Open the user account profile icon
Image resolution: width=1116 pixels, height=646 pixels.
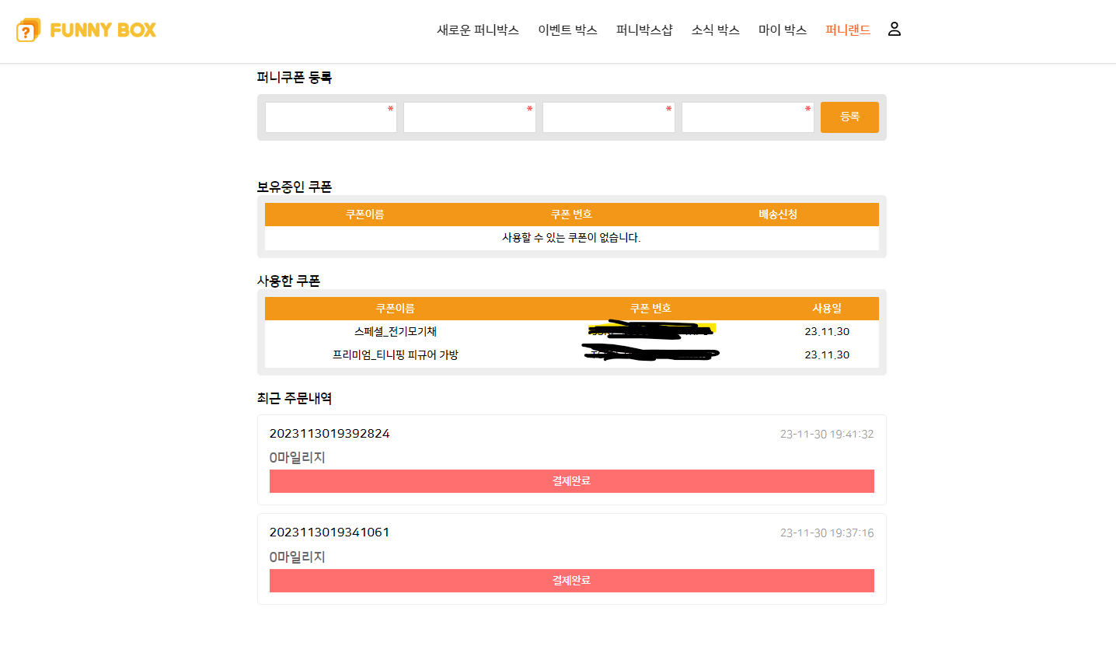coord(895,30)
